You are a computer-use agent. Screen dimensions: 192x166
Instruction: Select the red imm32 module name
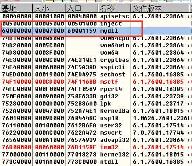coord(109,147)
